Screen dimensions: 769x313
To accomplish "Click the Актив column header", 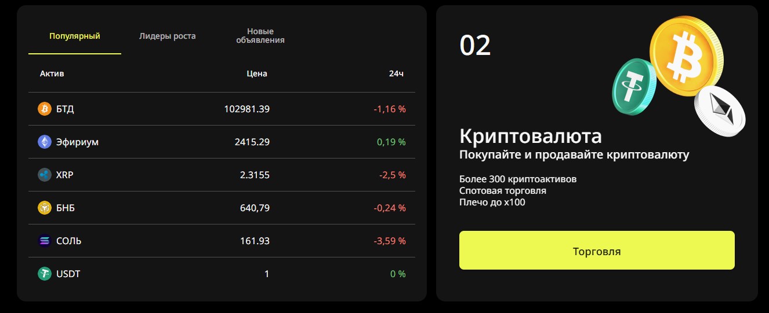I will point(52,73).
